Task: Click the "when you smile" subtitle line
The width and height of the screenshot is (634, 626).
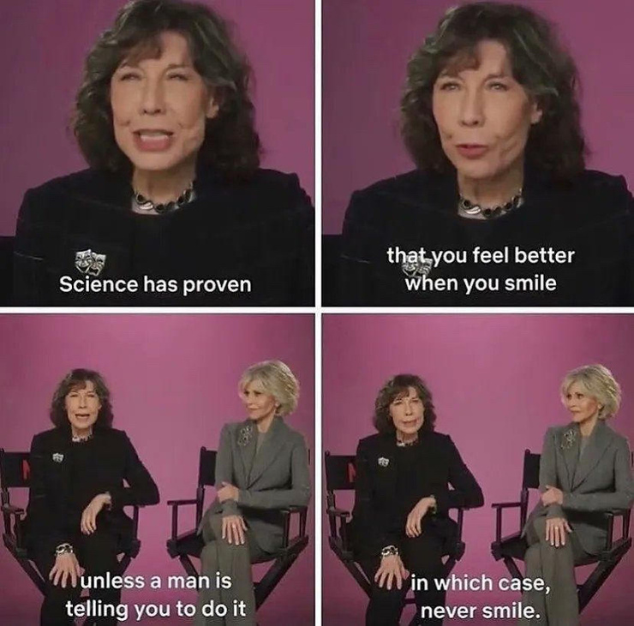Action: pos(481,283)
